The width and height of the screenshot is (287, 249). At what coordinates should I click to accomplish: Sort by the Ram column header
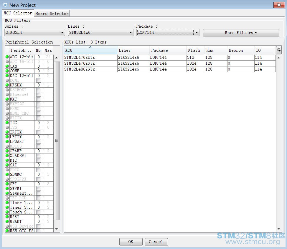click(216, 50)
